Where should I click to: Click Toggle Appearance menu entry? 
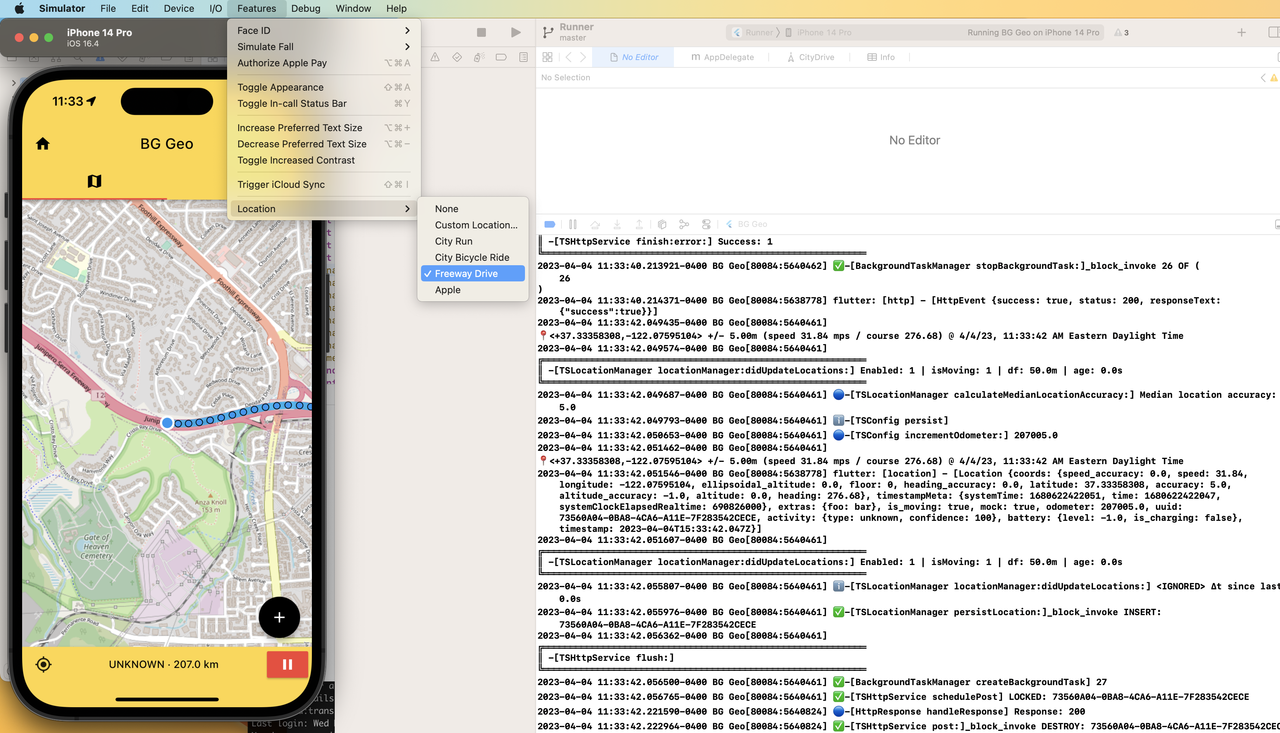pyautogui.click(x=280, y=87)
